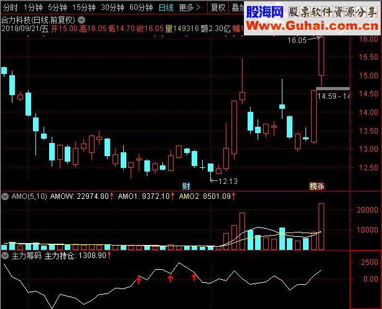
Task: Click the 量149316 volume readout
Action: pyautogui.click(x=182, y=29)
